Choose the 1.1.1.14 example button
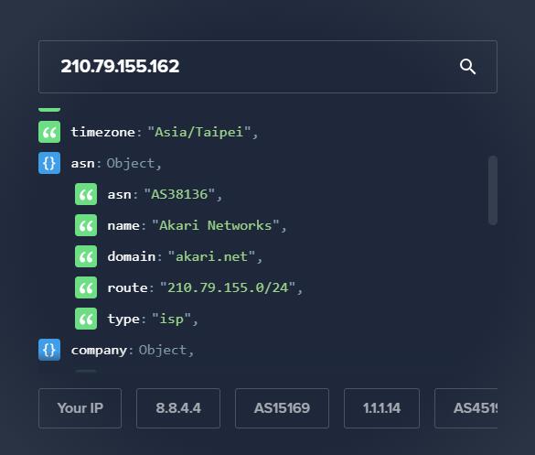This screenshot has height=455, width=535. click(381, 408)
